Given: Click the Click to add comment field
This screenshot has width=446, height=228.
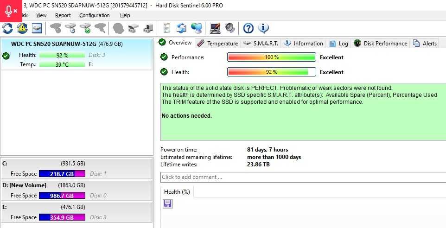Looking at the screenshot, I should 303,177.
